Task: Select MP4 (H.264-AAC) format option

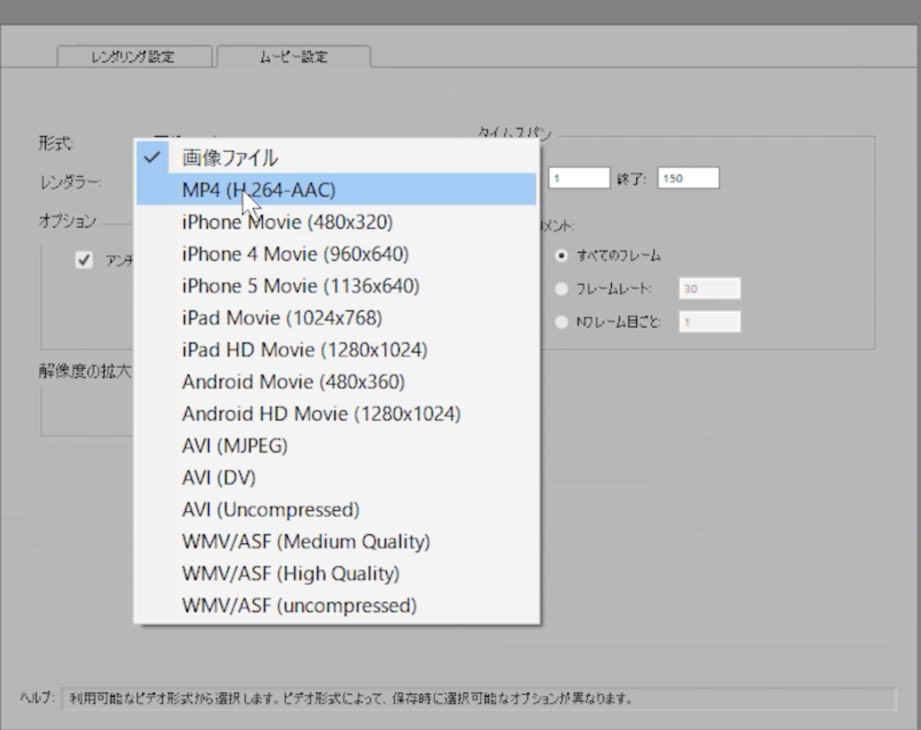Action: [x=258, y=190]
